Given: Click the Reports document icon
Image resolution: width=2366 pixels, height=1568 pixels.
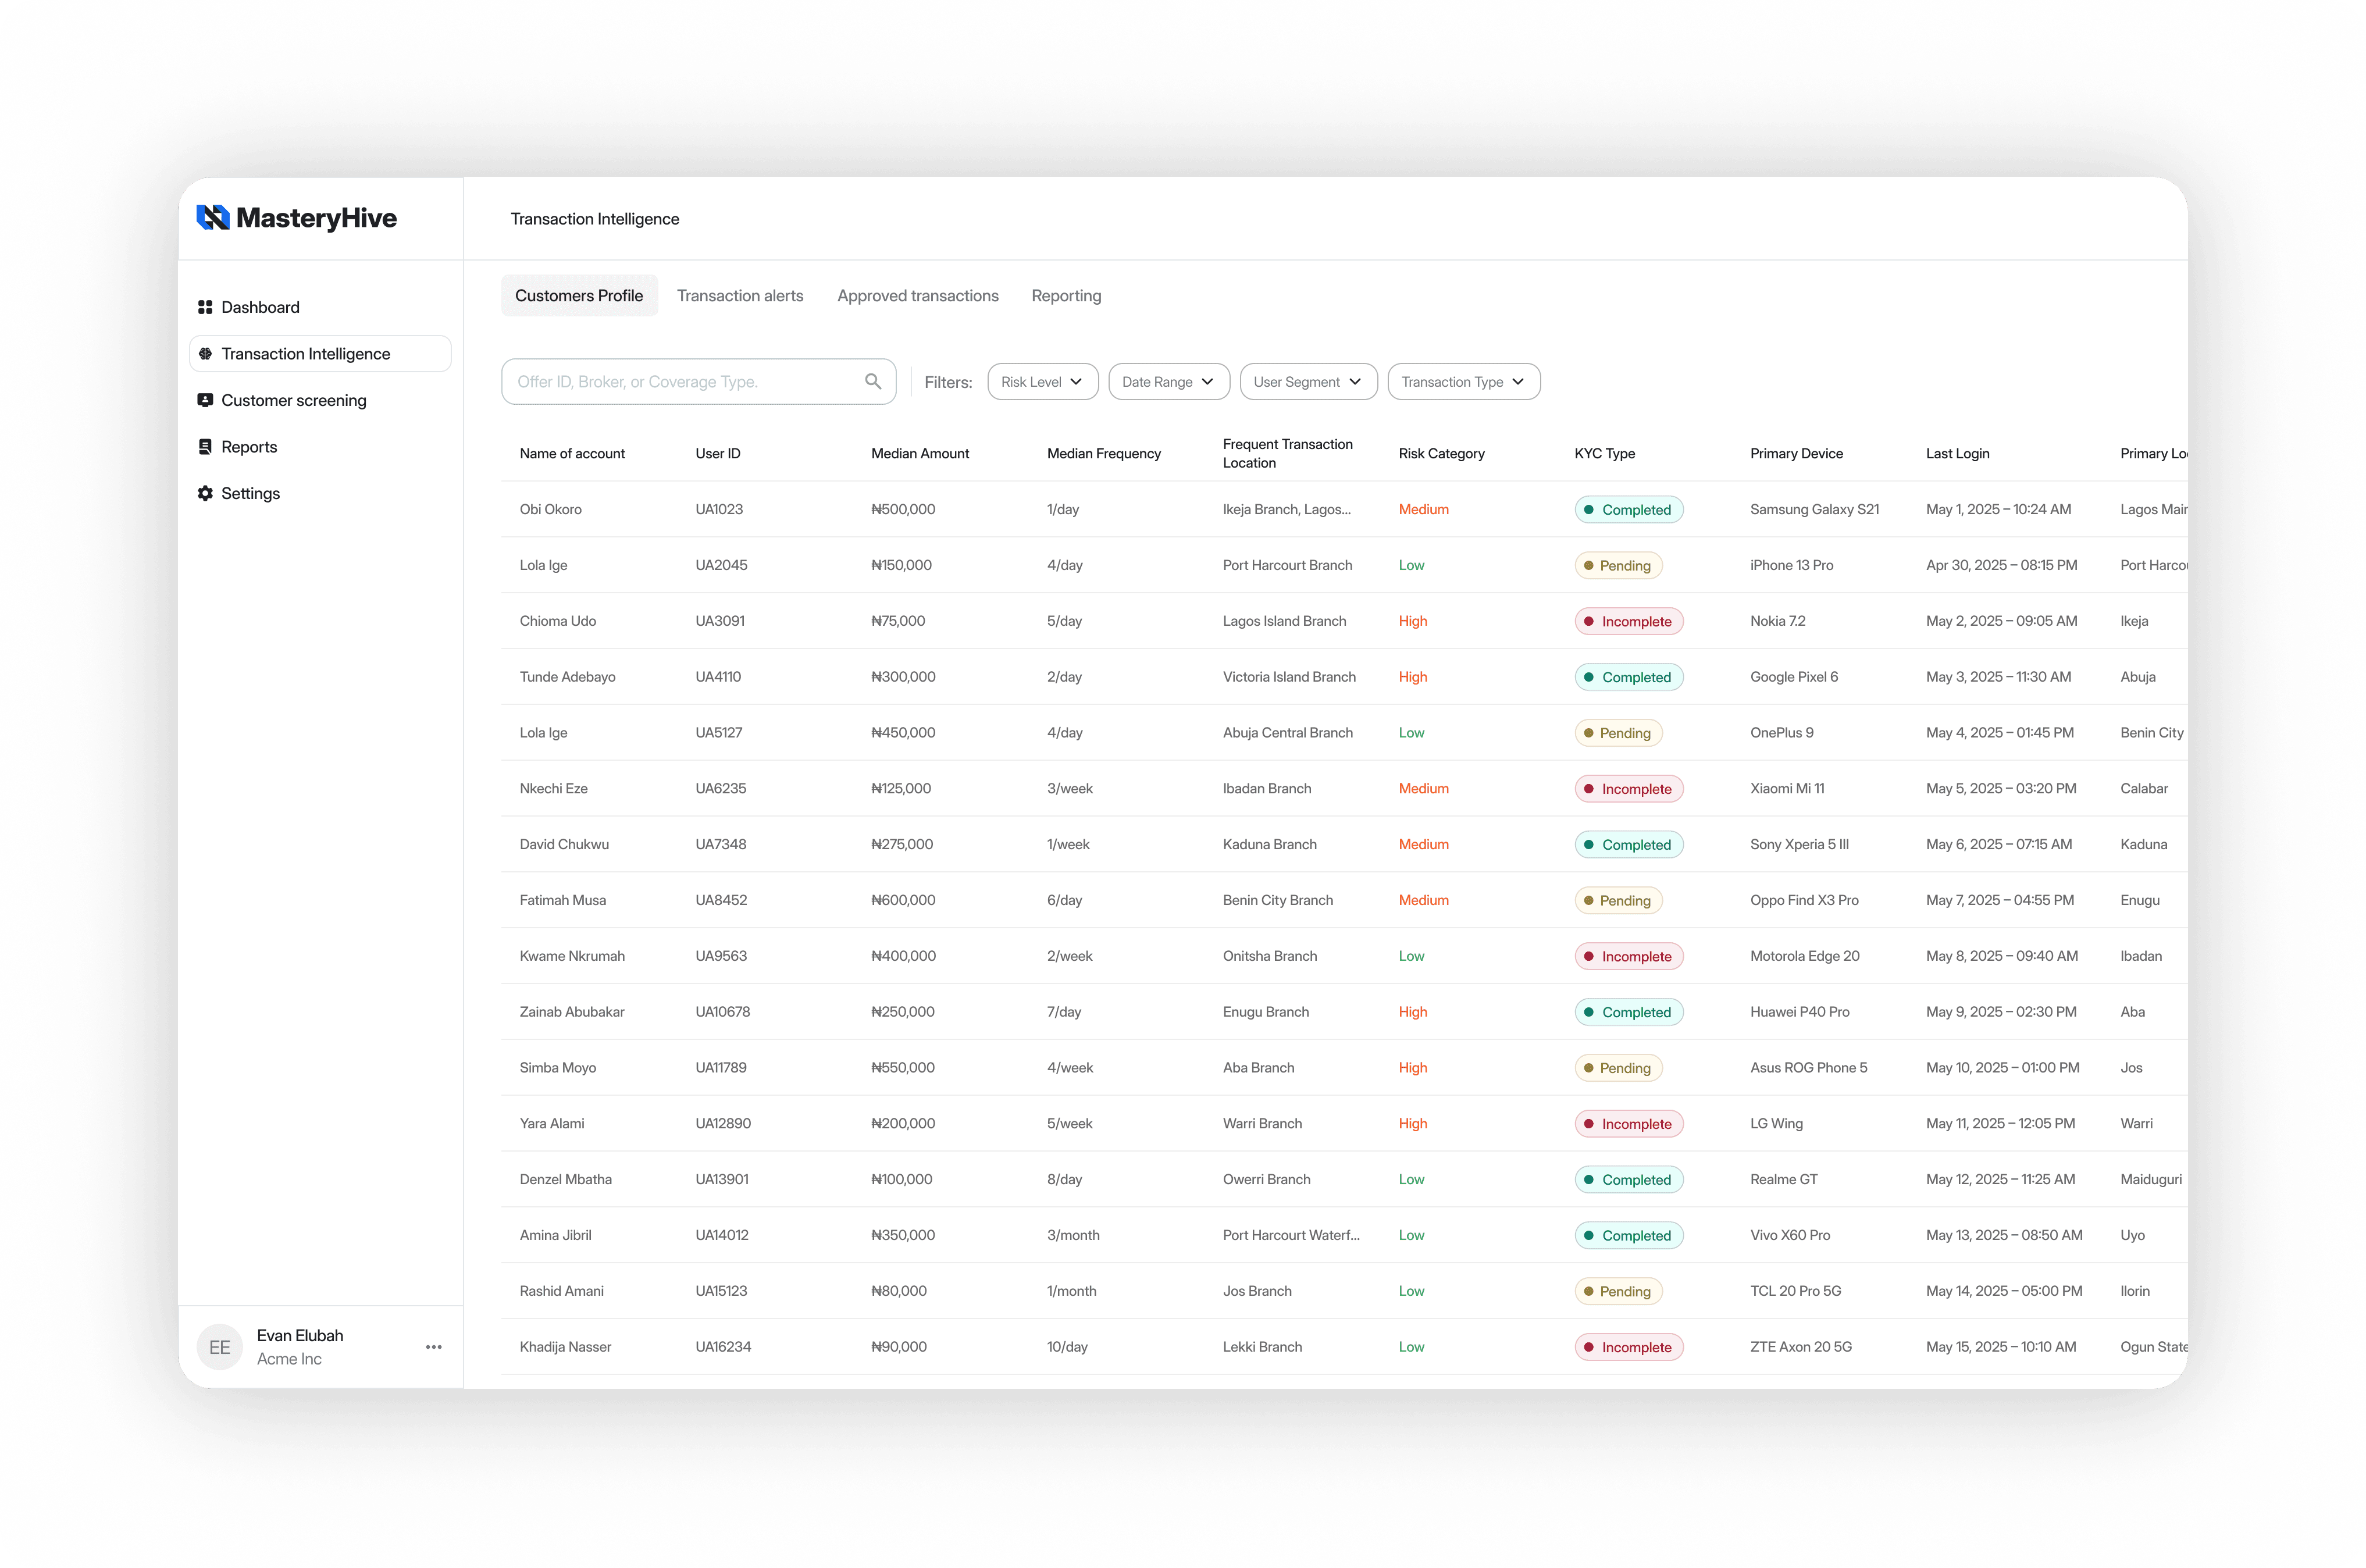Looking at the screenshot, I should click(x=205, y=447).
